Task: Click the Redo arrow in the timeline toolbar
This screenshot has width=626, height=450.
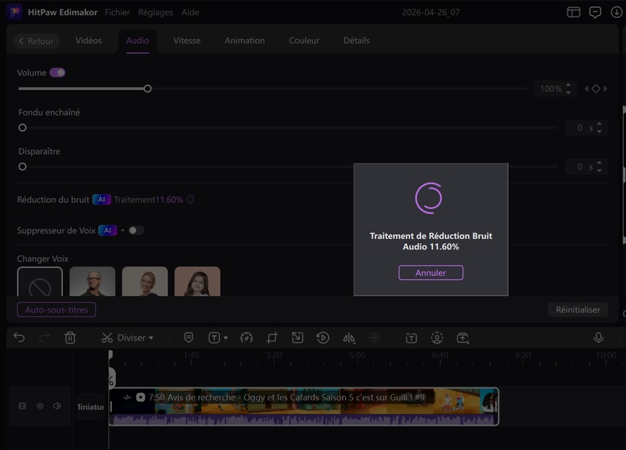Action: click(x=45, y=338)
